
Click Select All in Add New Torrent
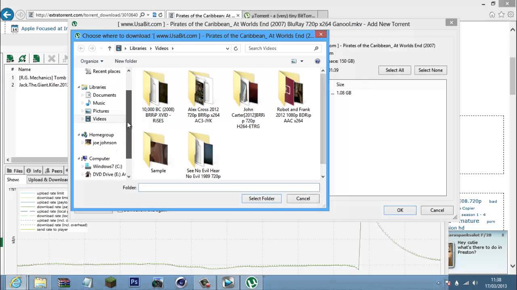point(395,70)
